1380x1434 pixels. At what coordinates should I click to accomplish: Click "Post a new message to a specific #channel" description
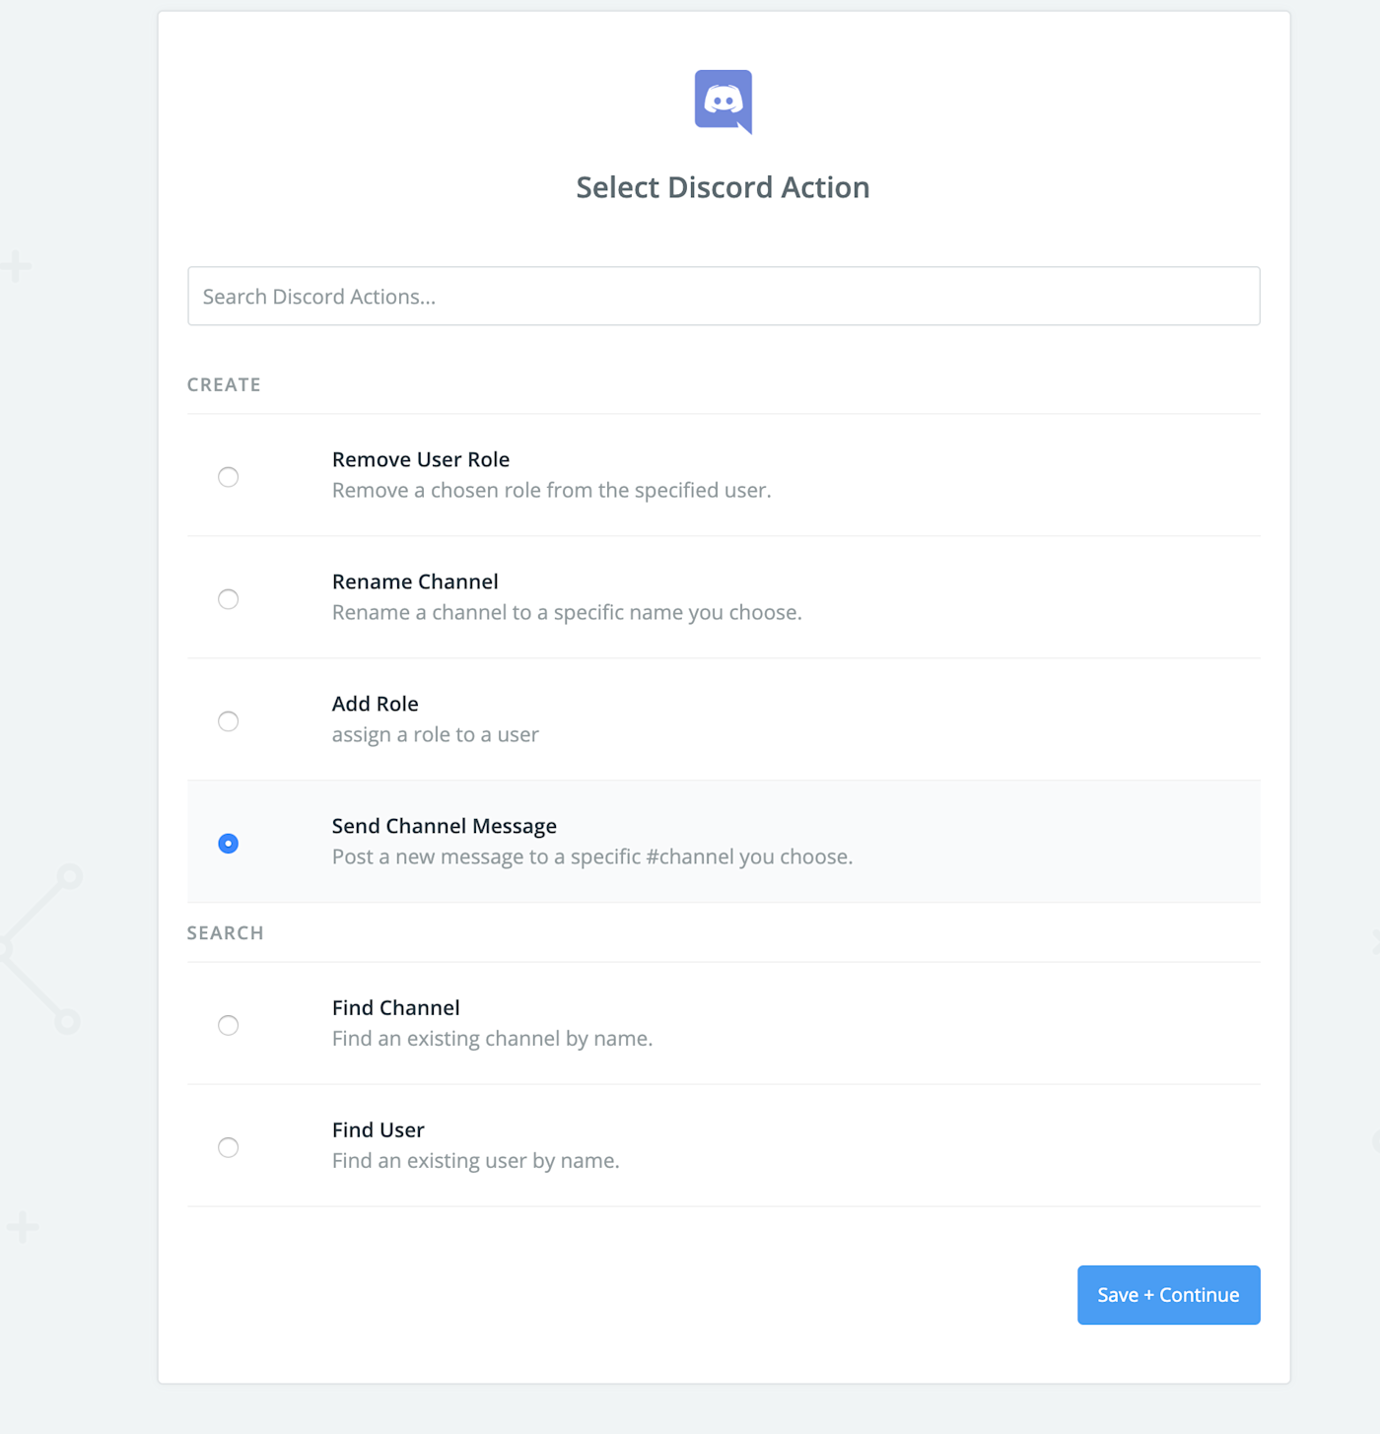[x=592, y=857]
